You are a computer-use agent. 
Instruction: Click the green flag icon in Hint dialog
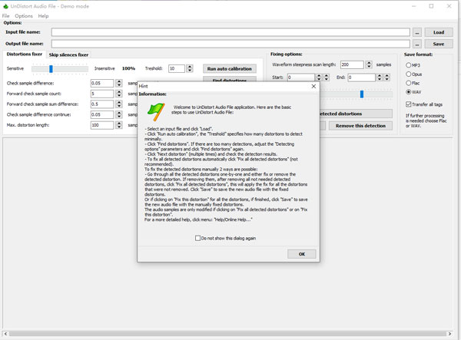[x=156, y=112]
